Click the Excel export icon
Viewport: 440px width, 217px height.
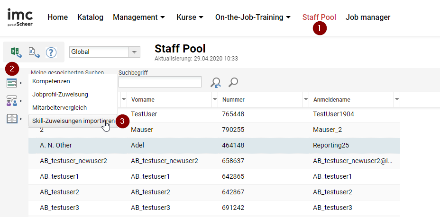click(x=16, y=52)
